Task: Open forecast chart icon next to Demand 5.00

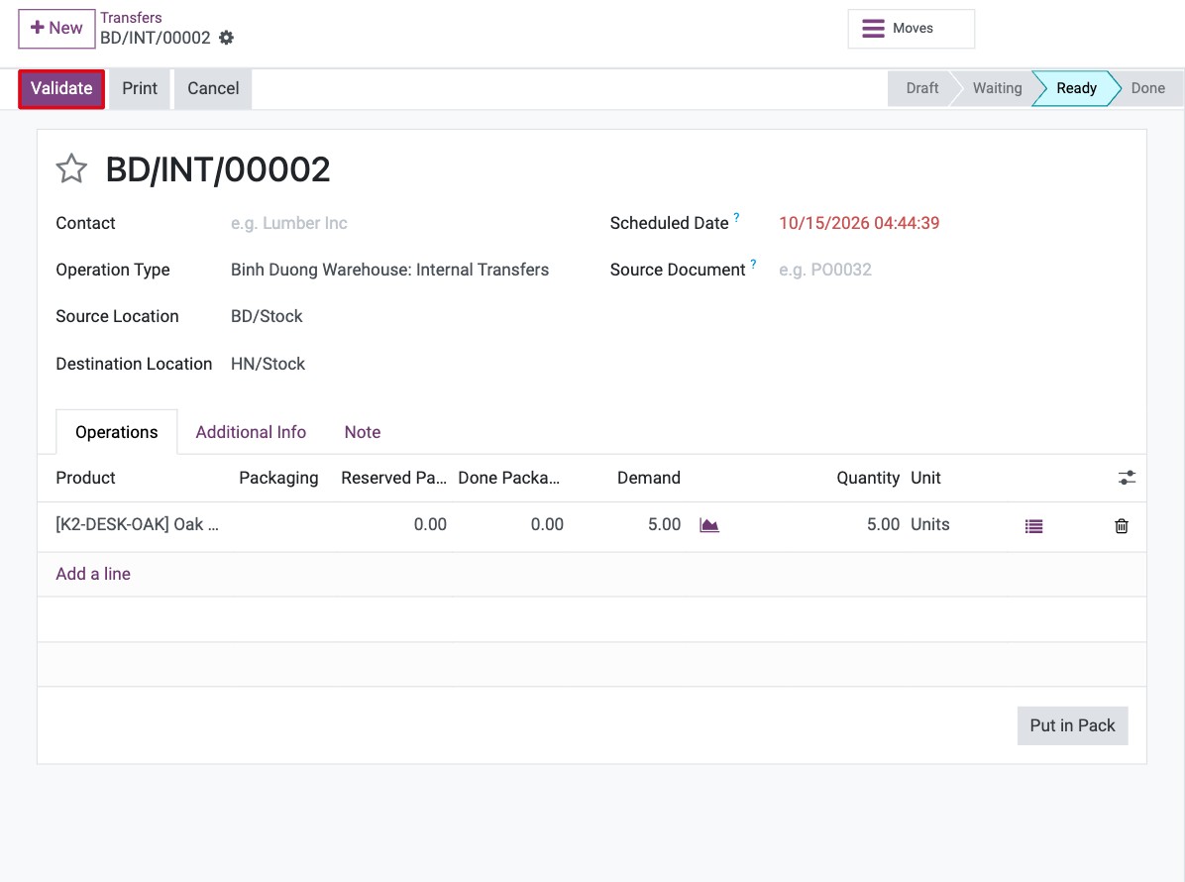Action: pos(708,525)
